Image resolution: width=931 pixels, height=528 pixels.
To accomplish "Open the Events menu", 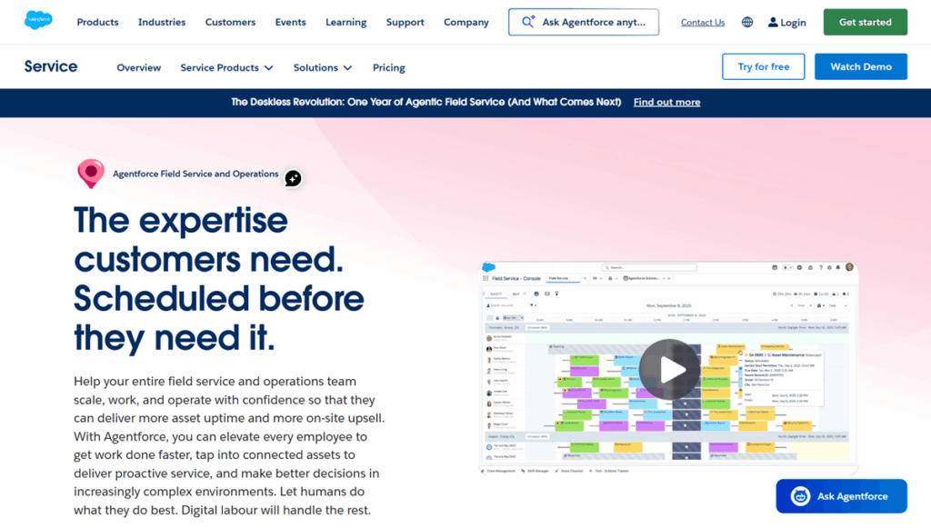I will point(290,22).
